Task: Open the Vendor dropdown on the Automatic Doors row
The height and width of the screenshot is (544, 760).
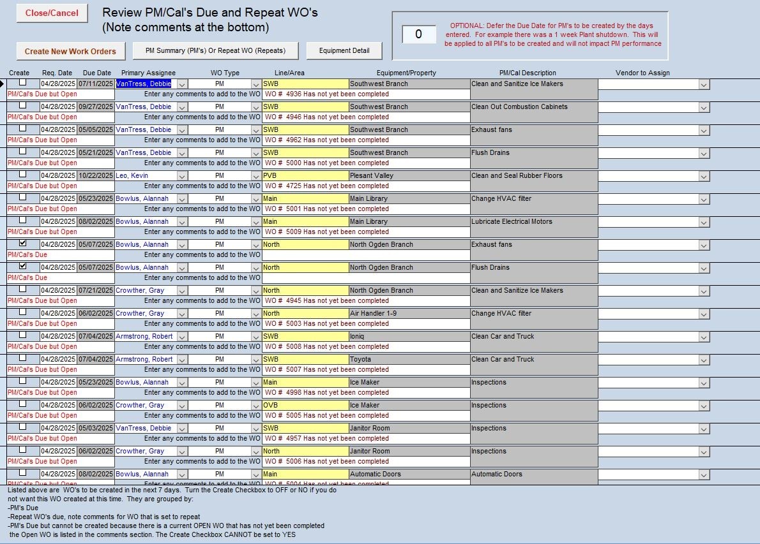Action: (x=704, y=474)
